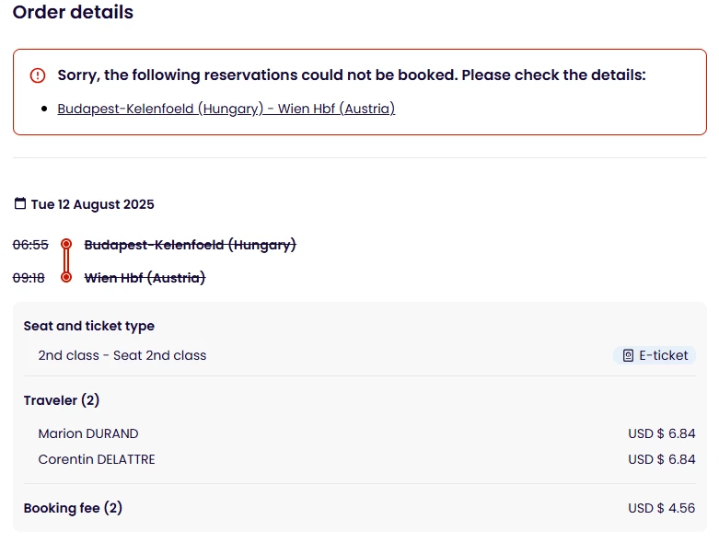719x554 pixels.
Task: Click the 09:18 arrival time
Action: [x=30, y=277]
